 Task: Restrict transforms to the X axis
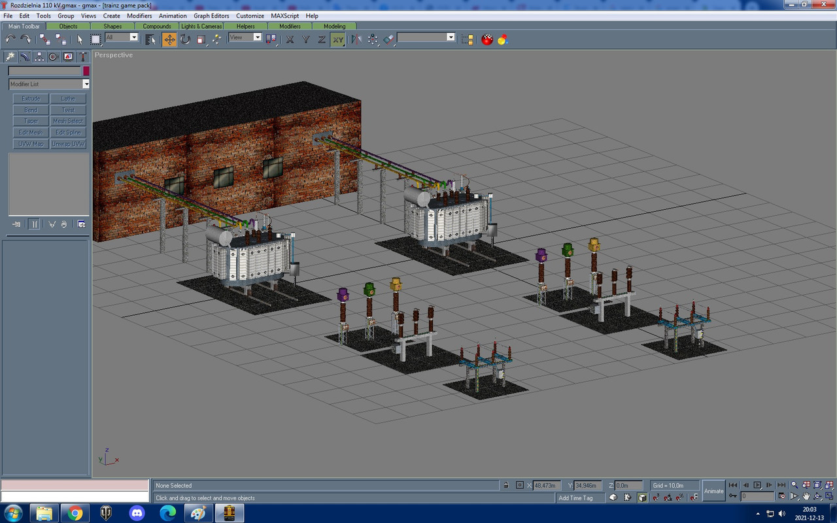290,39
